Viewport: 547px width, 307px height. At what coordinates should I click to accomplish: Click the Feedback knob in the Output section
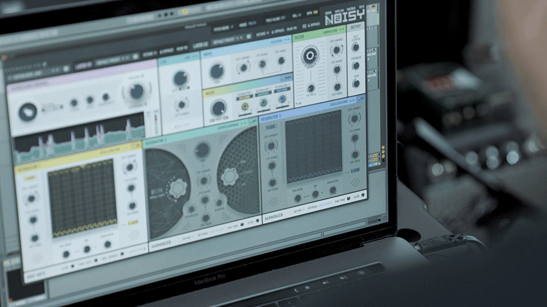(x=356, y=65)
